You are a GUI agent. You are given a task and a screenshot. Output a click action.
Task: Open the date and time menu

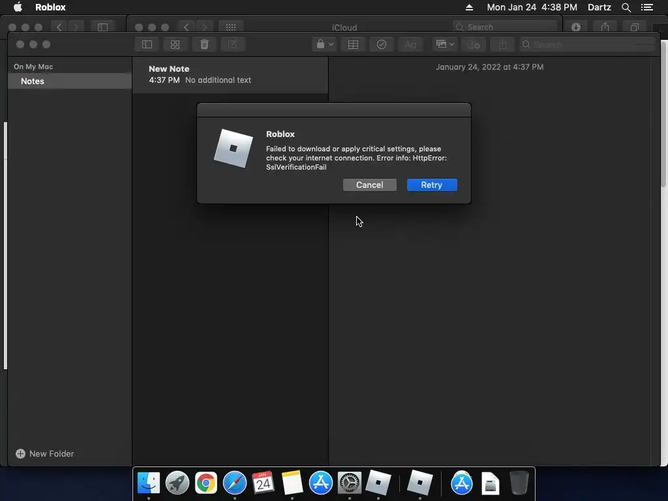pos(532,7)
